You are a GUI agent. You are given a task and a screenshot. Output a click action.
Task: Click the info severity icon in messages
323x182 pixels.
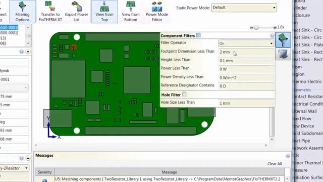click(x=44, y=180)
